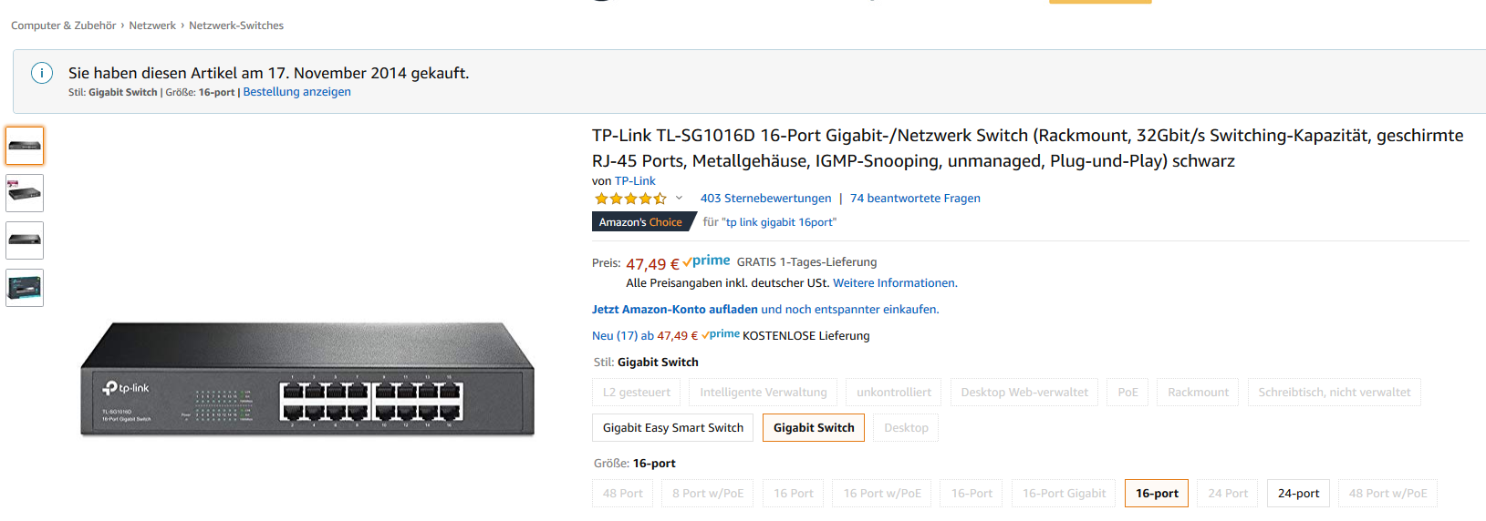The height and width of the screenshot is (521, 1486).
Task: Select the 16-port size option
Action: point(1157,494)
